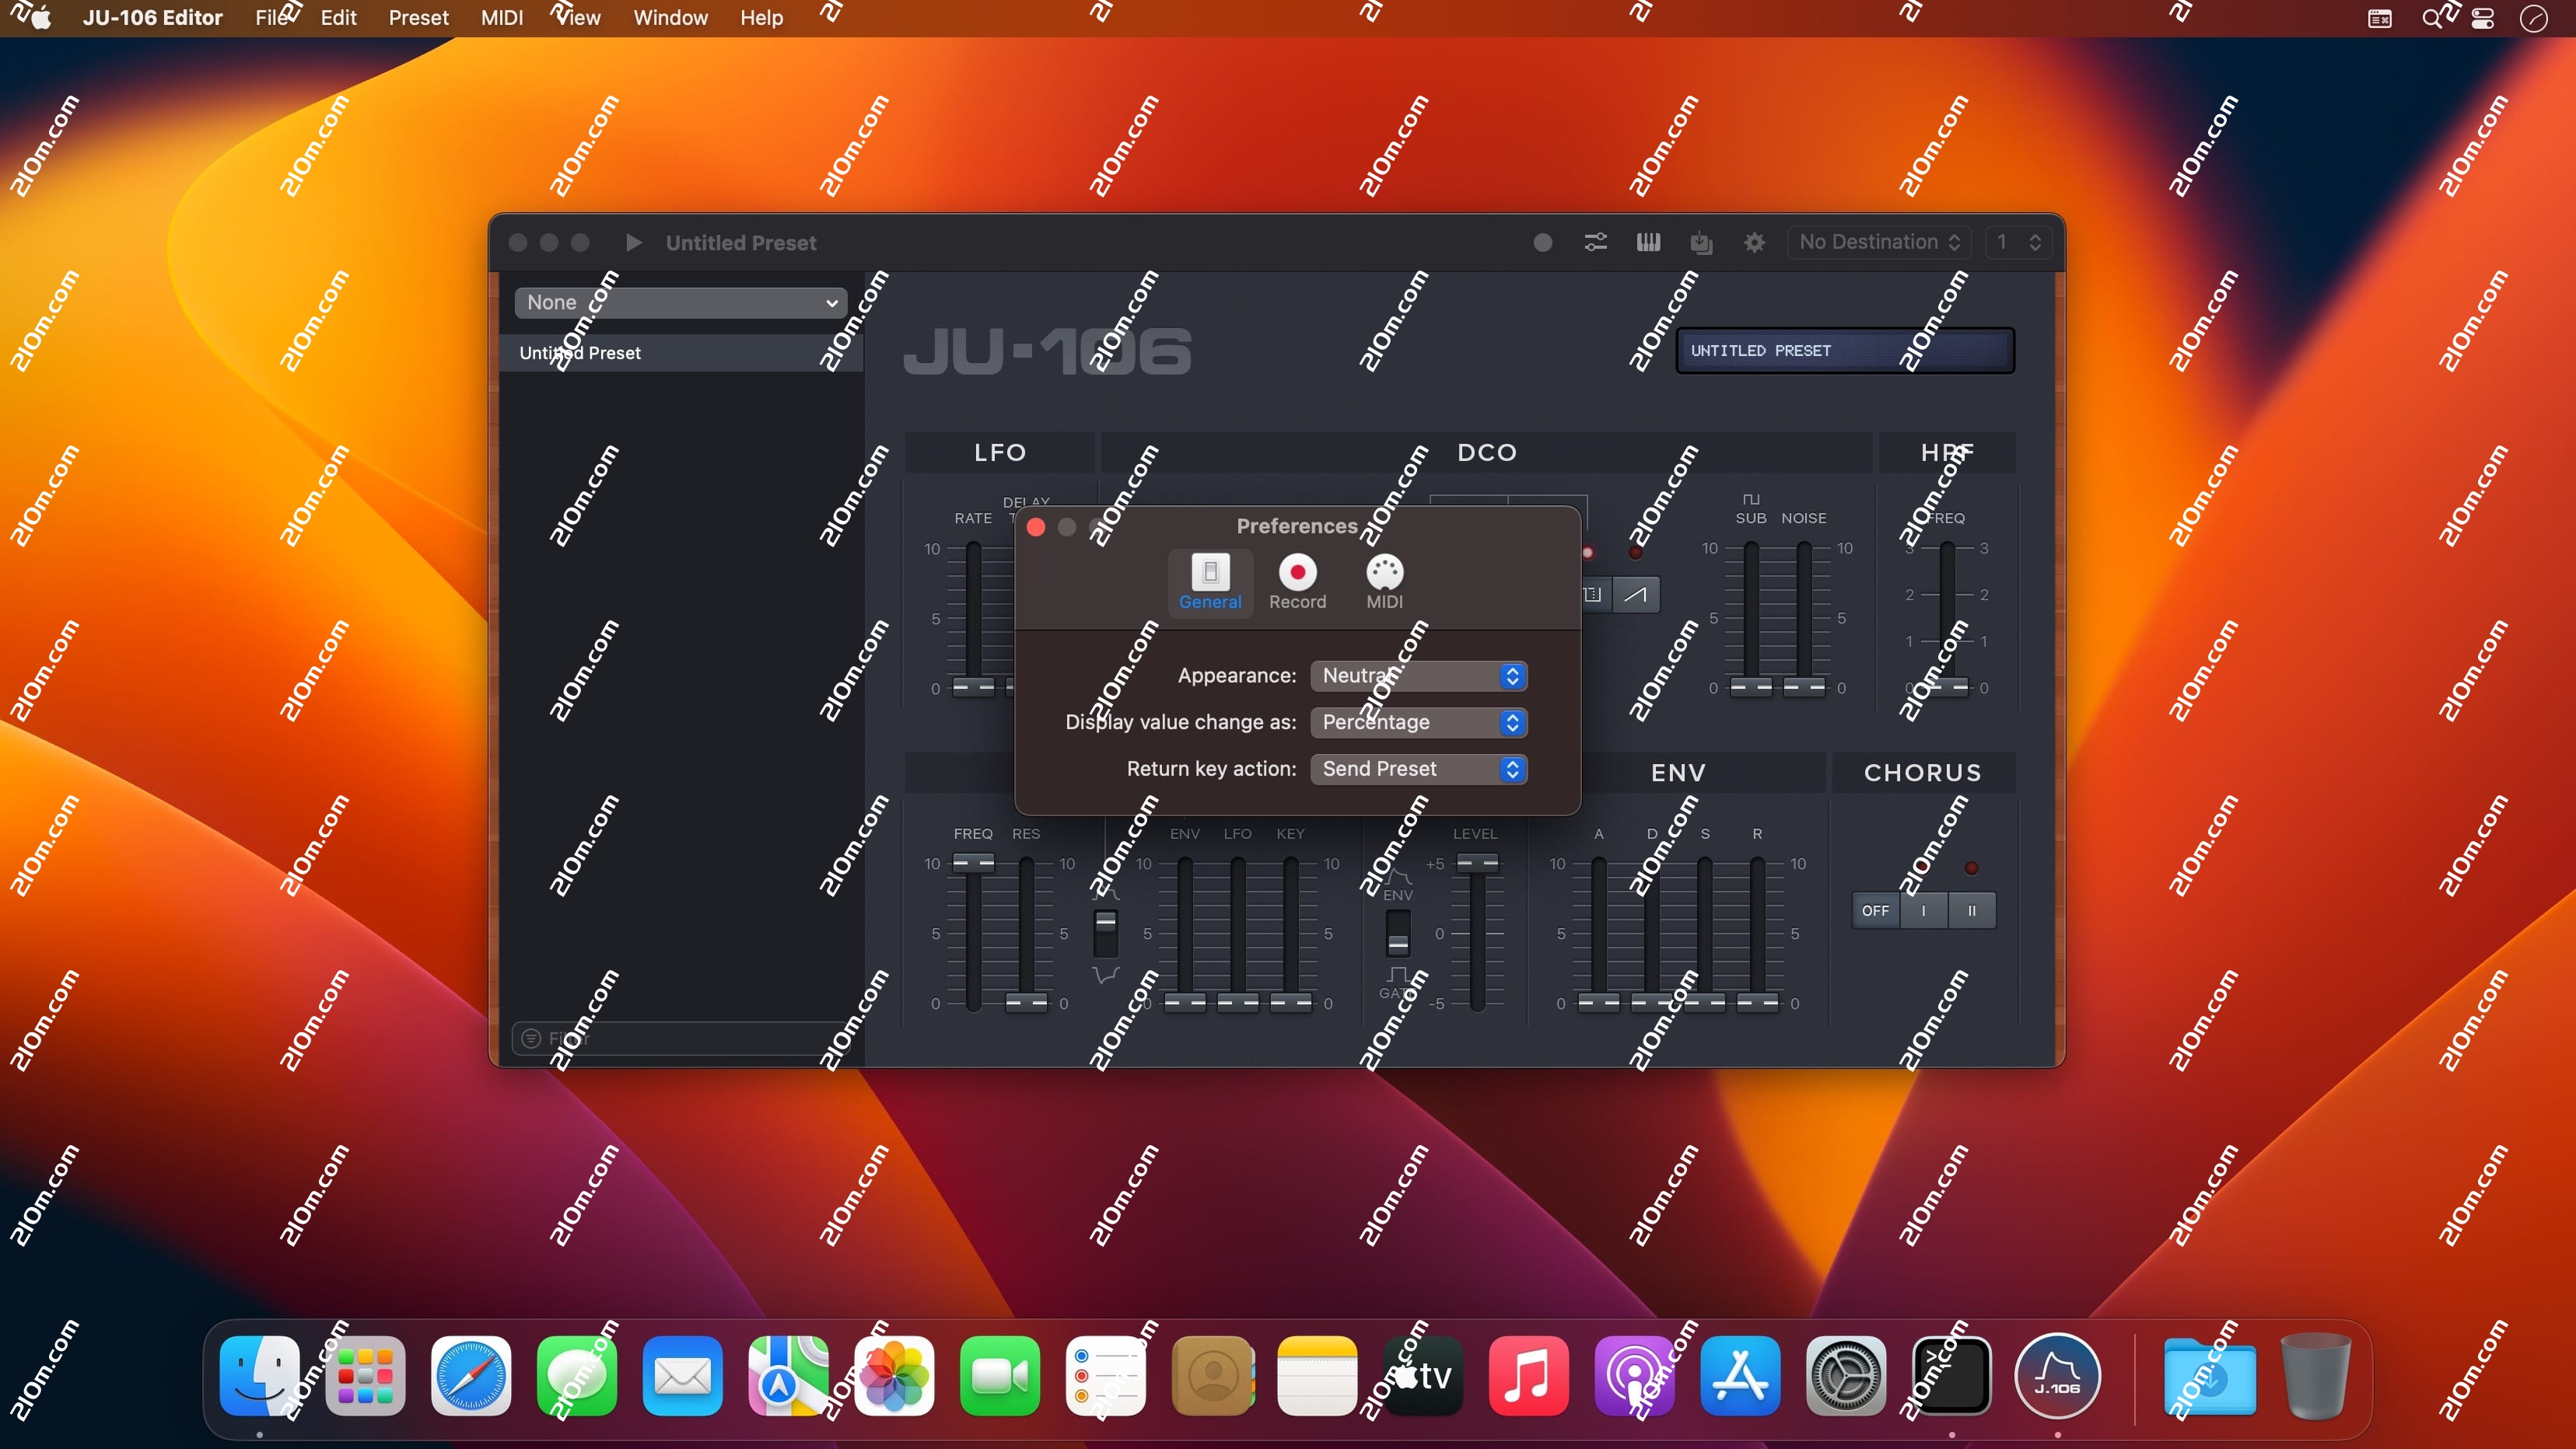Select the General preferences pane
Image resolution: width=2576 pixels, height=1449 pixels.
(1210, 582)
